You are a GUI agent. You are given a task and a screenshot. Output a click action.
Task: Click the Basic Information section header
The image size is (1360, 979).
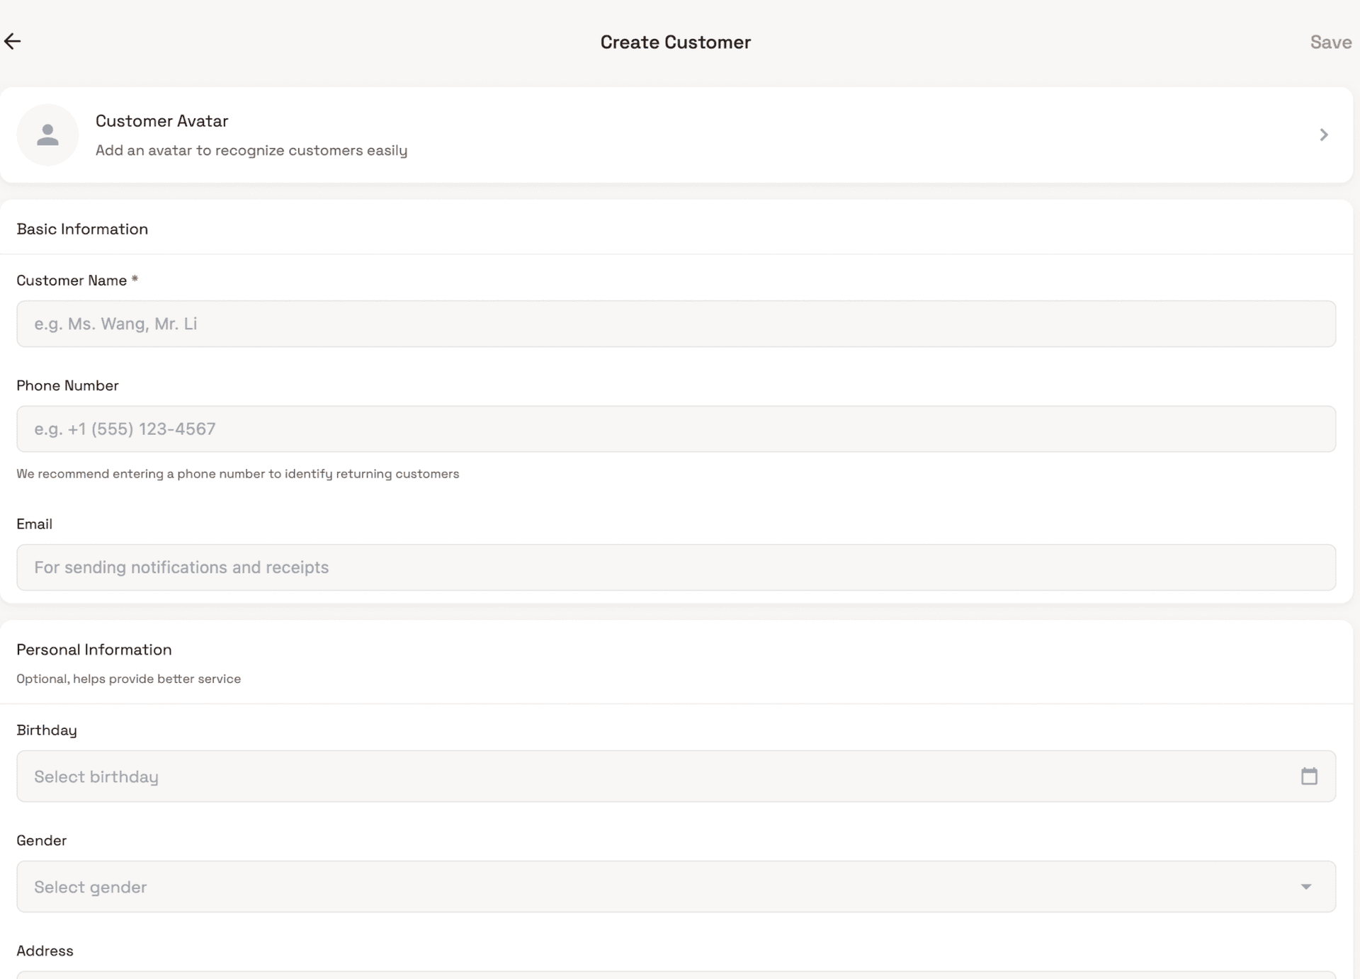tap(82, 229)
